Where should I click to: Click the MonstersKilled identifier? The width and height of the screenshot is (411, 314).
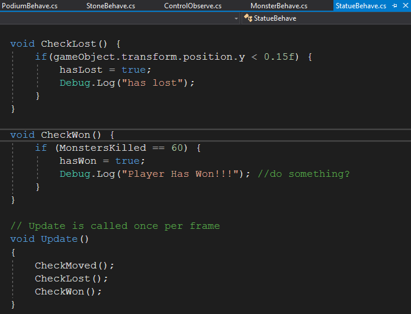coord(103,148)
